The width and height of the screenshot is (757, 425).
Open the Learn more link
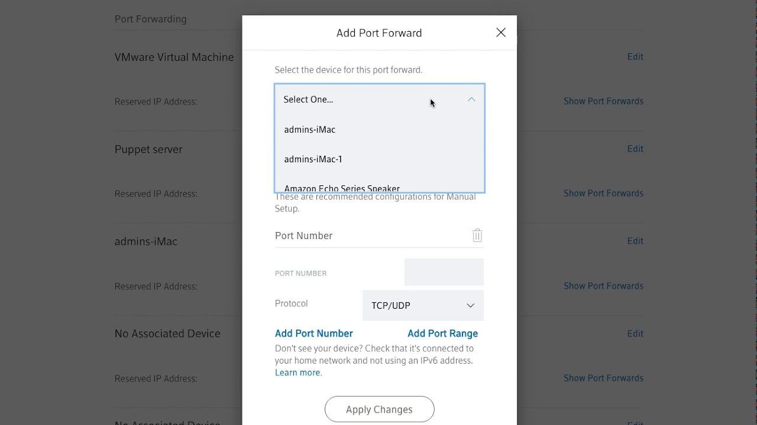(297, 373)
